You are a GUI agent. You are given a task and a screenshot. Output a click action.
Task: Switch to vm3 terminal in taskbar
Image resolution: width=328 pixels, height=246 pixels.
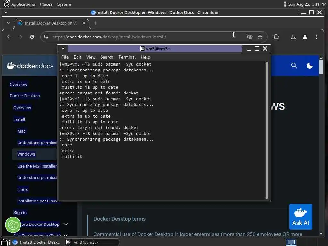pyautogui.click(x=92, y=242)
